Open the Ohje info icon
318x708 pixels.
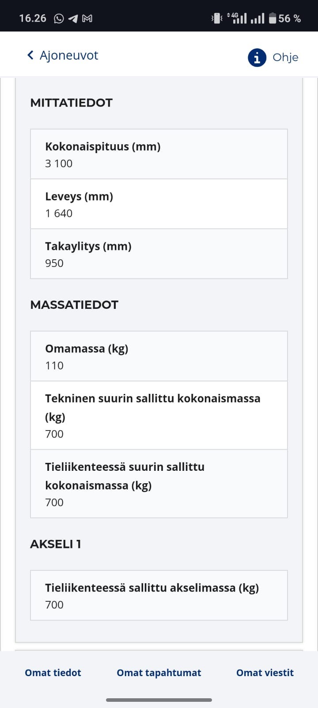257,58
